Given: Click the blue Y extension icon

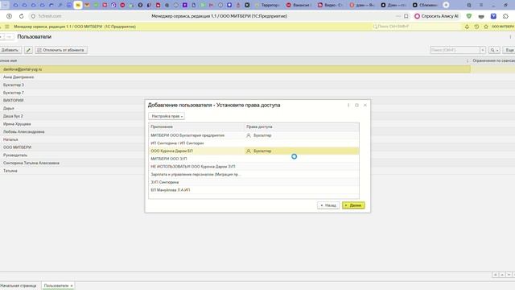Looking at the screenshot, I should pos(493,16).
